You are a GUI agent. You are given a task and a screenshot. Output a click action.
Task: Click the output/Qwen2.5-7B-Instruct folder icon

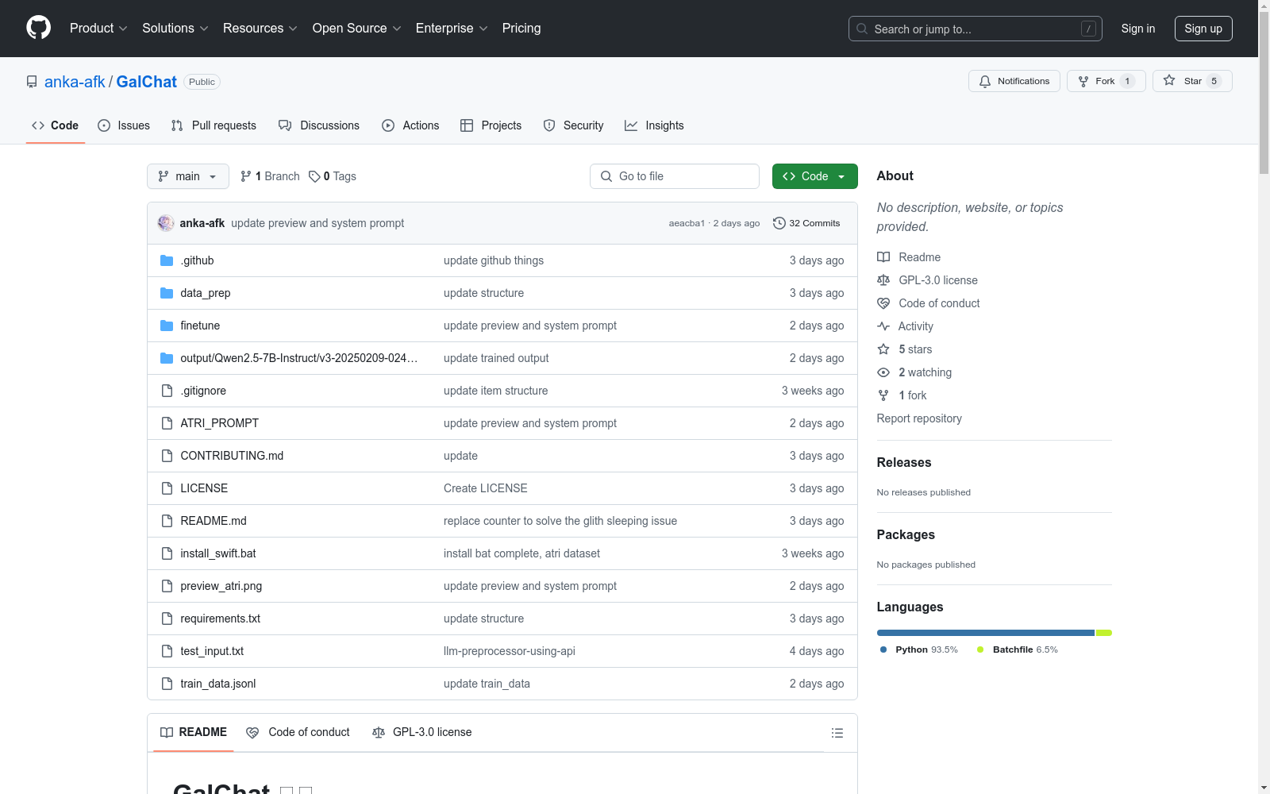coord(167,358)
